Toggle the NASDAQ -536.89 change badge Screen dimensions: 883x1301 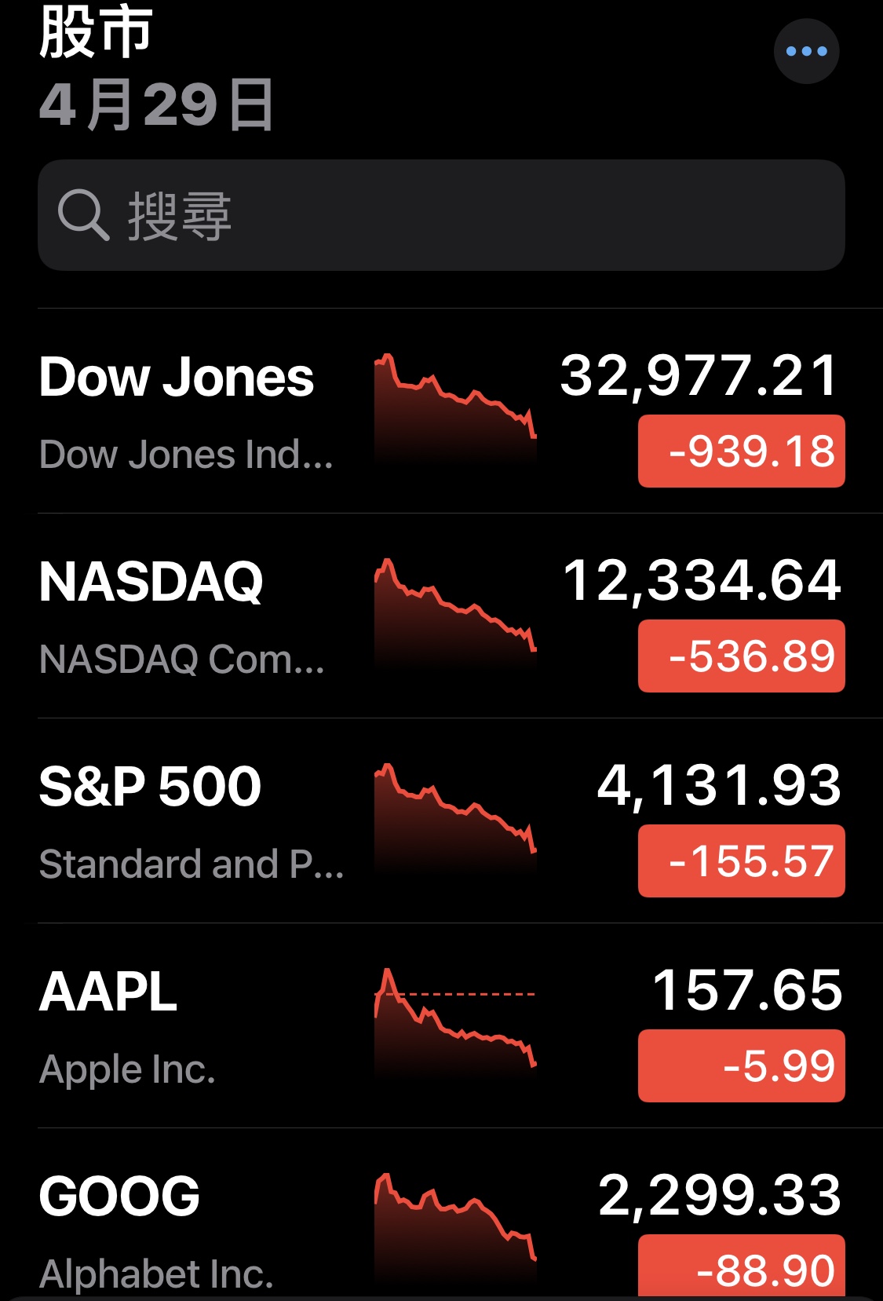coord(742,656)
